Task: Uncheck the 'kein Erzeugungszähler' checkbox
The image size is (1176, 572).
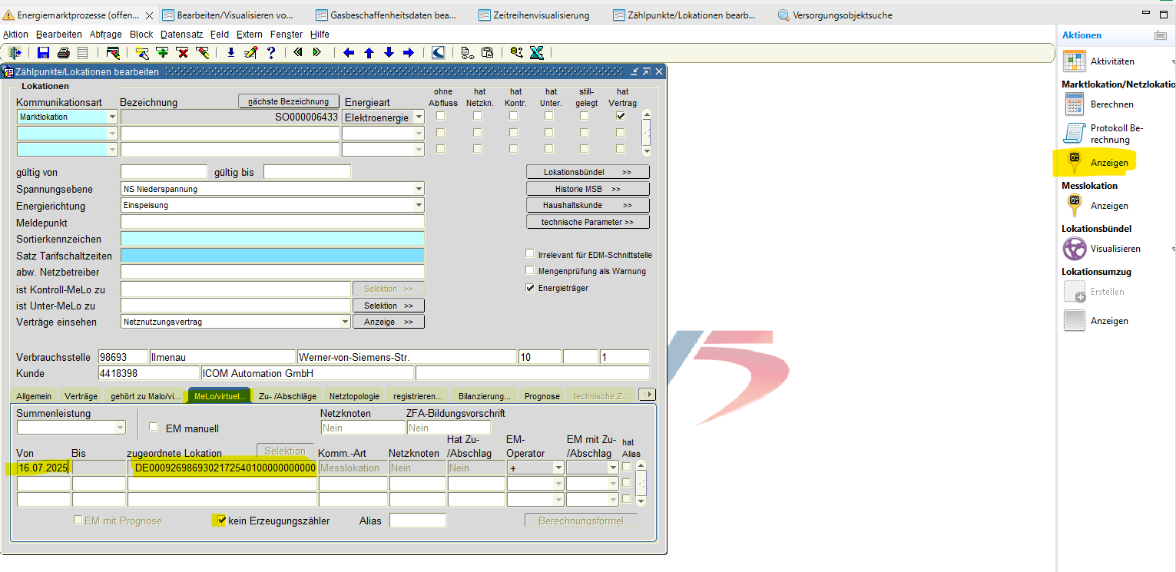Action: coord(221,521)
